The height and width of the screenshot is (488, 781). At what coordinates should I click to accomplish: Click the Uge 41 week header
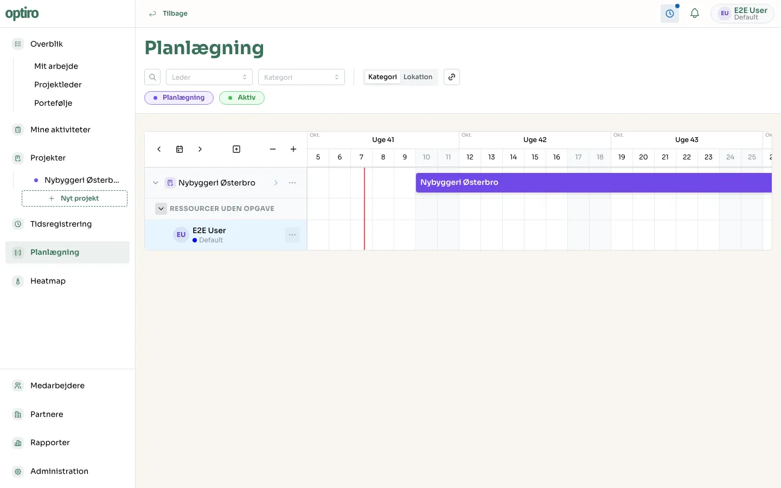click(383, 140)
